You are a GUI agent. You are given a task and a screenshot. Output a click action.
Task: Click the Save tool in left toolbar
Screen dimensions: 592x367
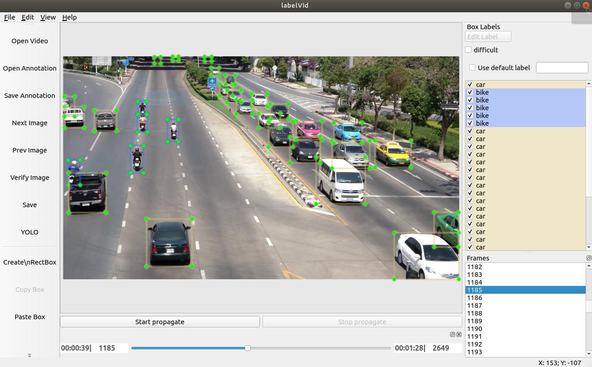(30, 205)
